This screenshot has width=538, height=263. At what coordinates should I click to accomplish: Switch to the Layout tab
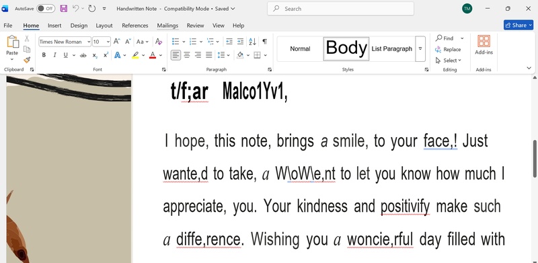point(104,26)
